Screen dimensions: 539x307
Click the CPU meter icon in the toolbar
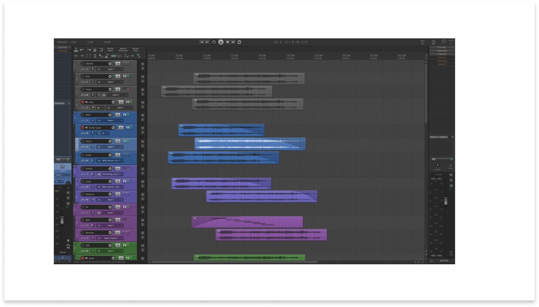[76, 56]
